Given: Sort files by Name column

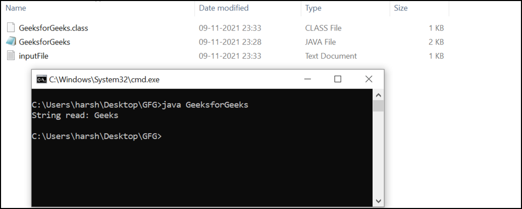Looking at the screenshot, I should pyautogui.click(x=16, y=8).
